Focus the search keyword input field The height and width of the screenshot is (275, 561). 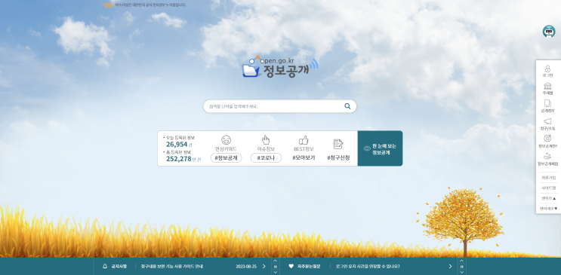[x=274, y=106]
